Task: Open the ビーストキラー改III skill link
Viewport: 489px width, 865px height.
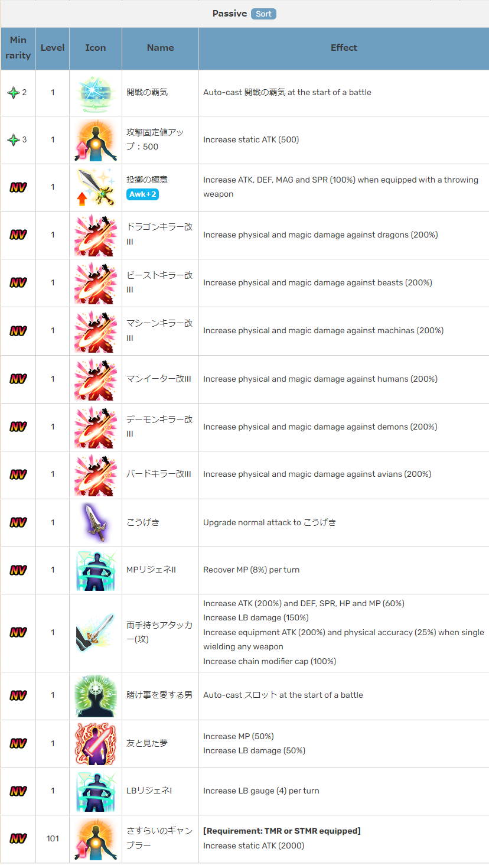Action: [159, 282]
